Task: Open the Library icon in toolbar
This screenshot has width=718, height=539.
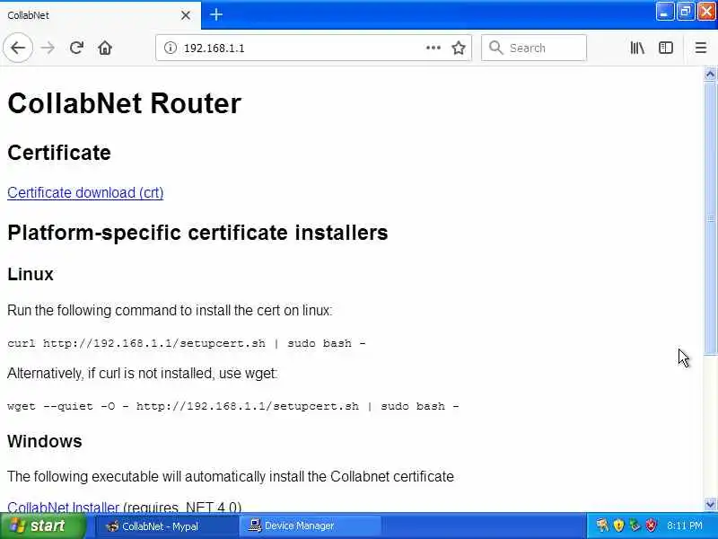Action: coord(637,48)
